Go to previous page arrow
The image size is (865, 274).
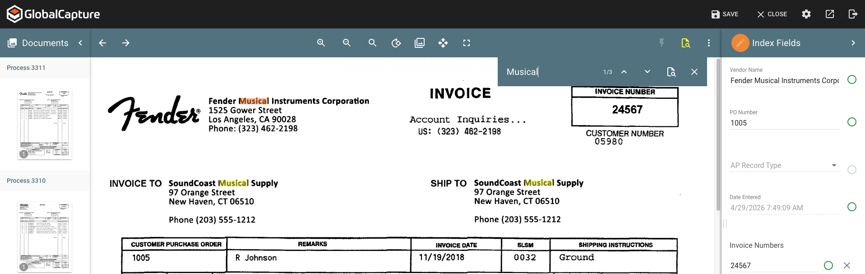pyautogui.click(x=102, y=43)
